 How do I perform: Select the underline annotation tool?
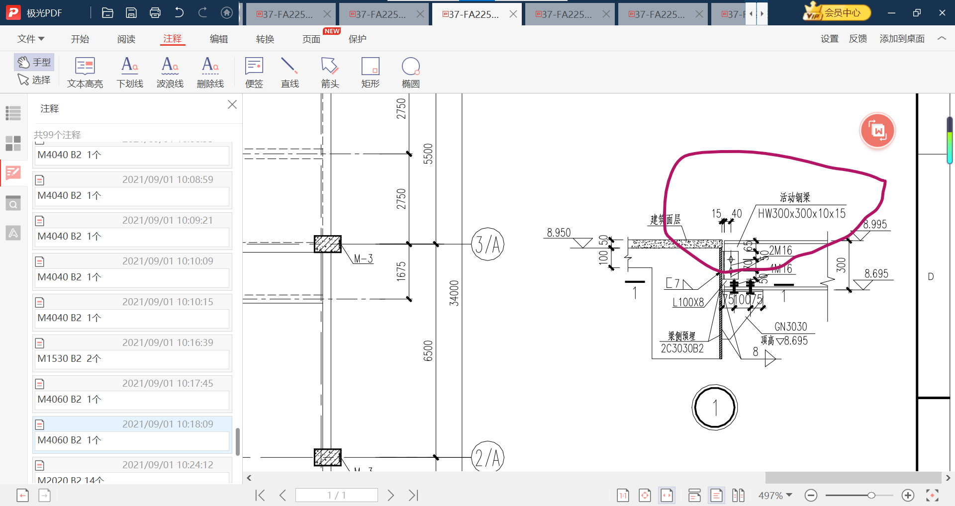point(130,73)
